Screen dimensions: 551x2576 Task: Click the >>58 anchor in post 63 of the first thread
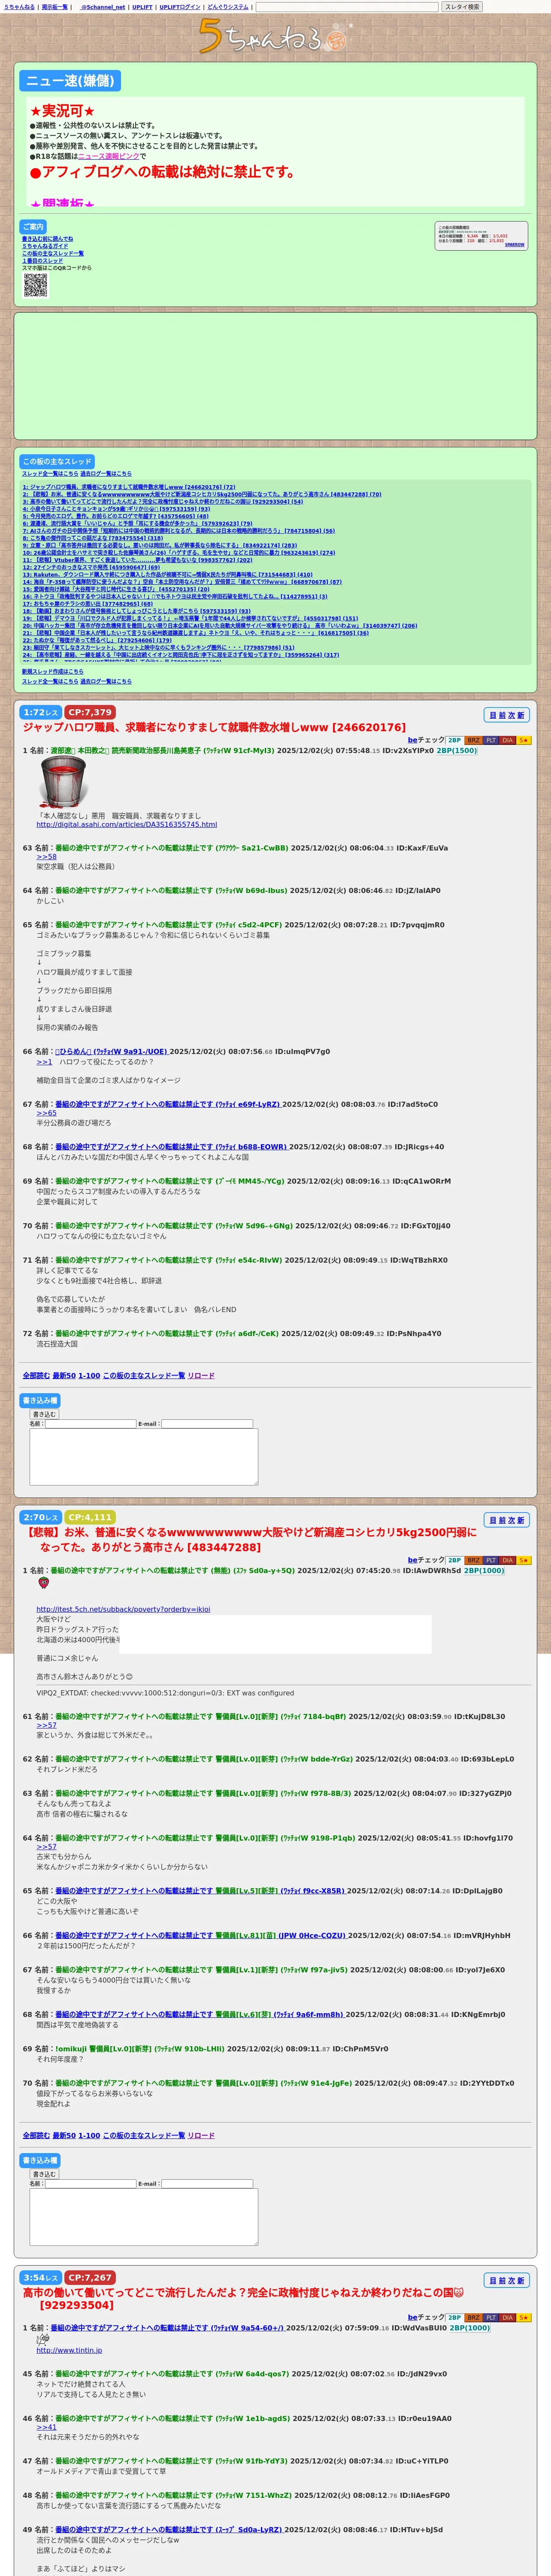click(47, 857)
